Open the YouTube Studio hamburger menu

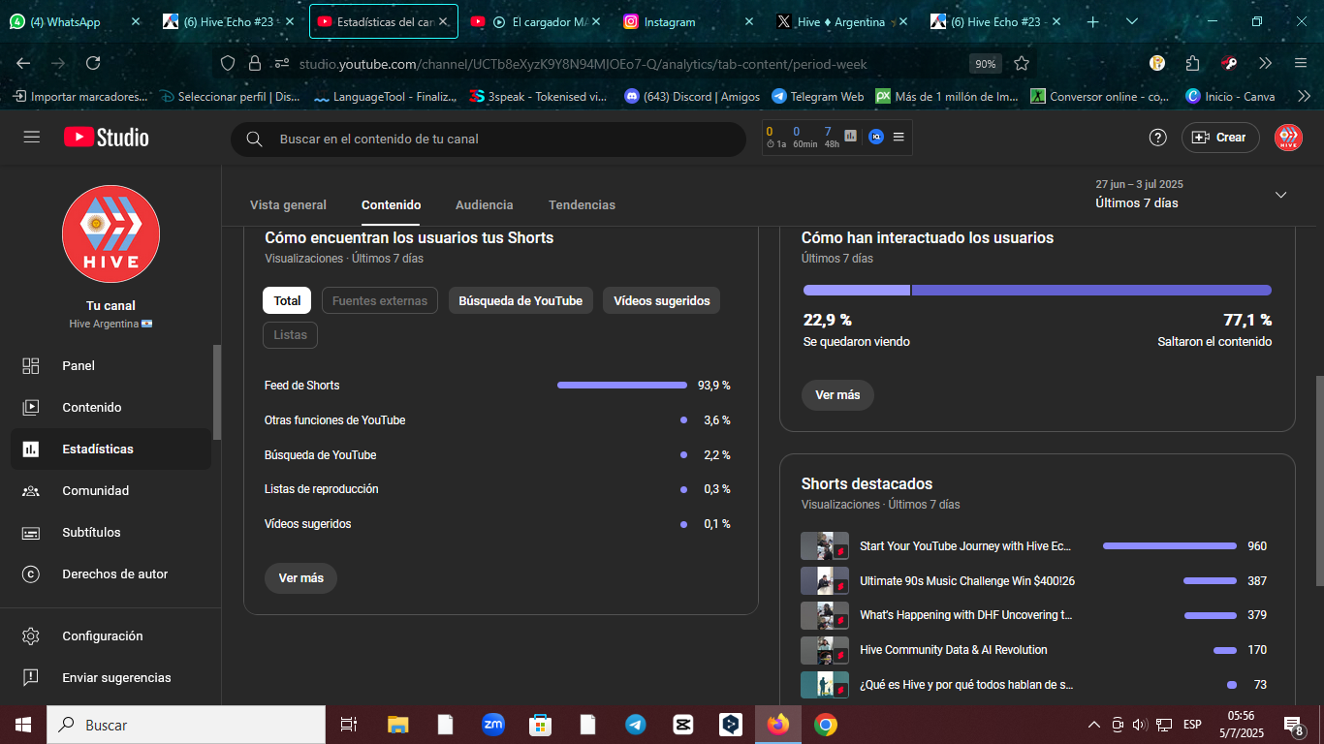32,138
